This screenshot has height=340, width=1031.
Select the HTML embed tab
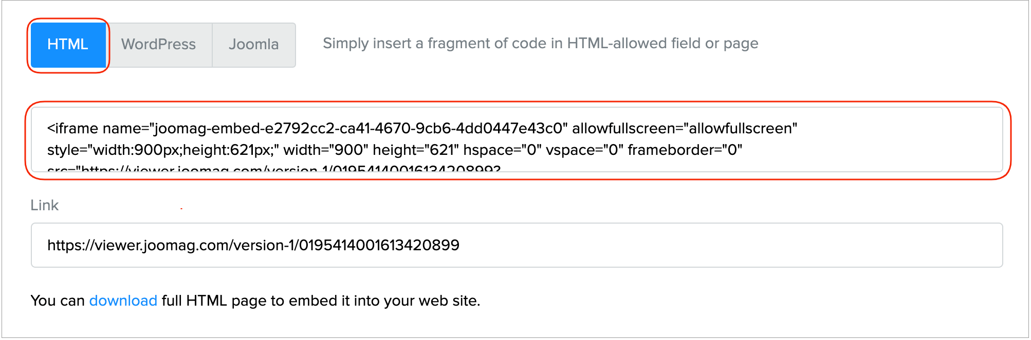point(68,45)
